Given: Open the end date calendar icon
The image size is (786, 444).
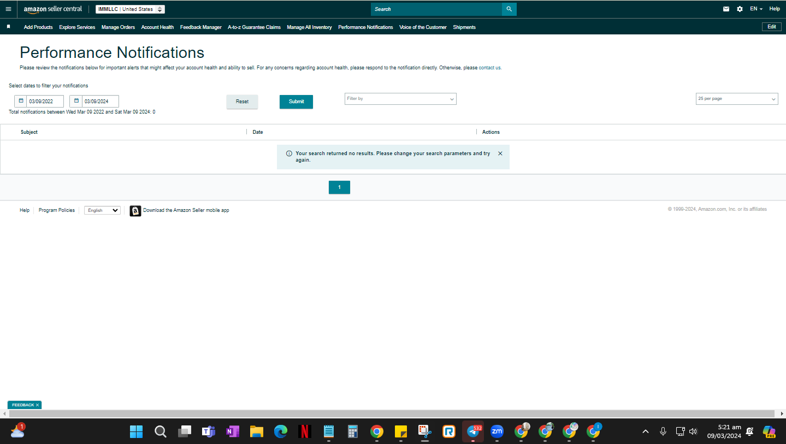Looking at the screenshot, I should click(76, 101).
